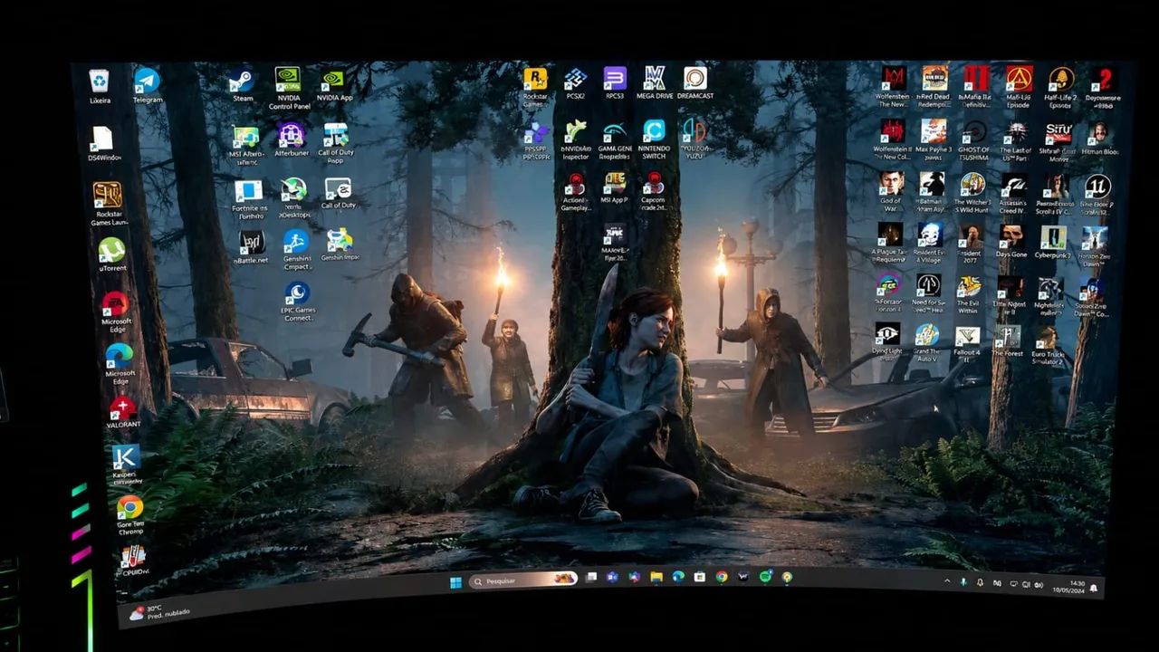
Task: Launch the Battle.net shortcut
Action: pyautogui.click(x=252, y=247)
